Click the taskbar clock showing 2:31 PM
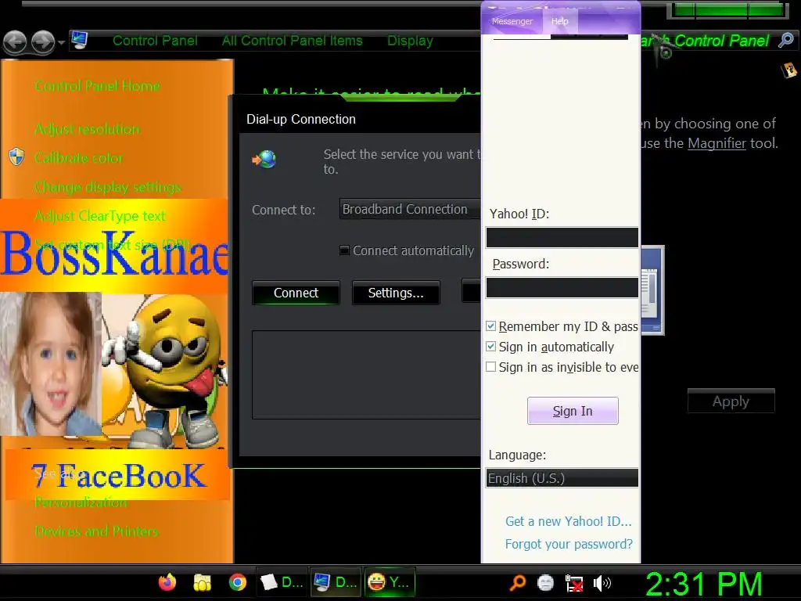This screenshot has width=801, height=601. pyautogui.click(x=704, y=584)
